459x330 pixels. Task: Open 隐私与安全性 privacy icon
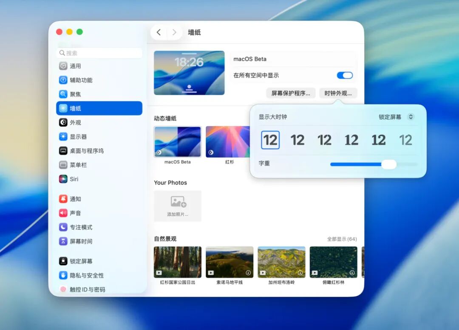pos(63,275)
